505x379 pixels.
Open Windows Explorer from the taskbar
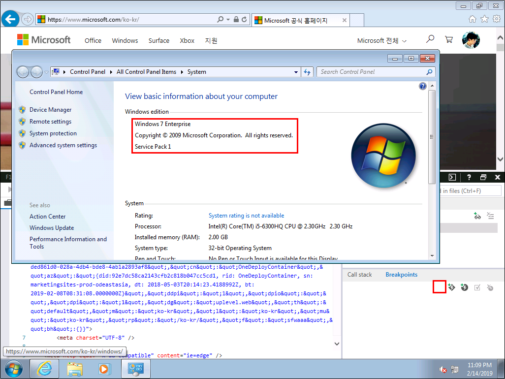pos(75,369)
